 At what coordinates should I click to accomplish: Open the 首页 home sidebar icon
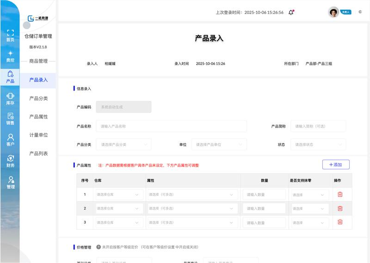click(x=10, y=36)
